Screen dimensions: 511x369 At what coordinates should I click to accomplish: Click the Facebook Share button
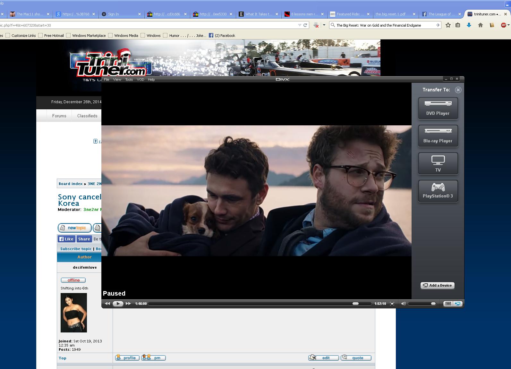84,239
